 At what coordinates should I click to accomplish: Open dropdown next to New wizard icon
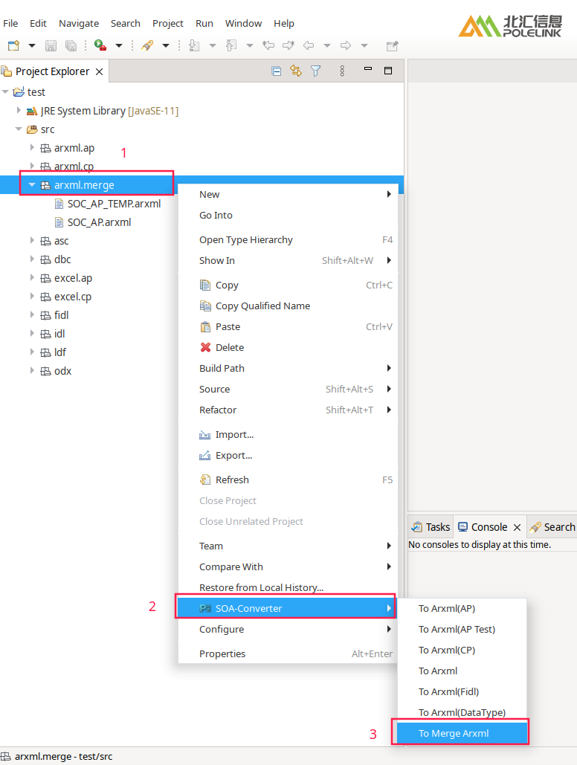click(x=32, y=46)
